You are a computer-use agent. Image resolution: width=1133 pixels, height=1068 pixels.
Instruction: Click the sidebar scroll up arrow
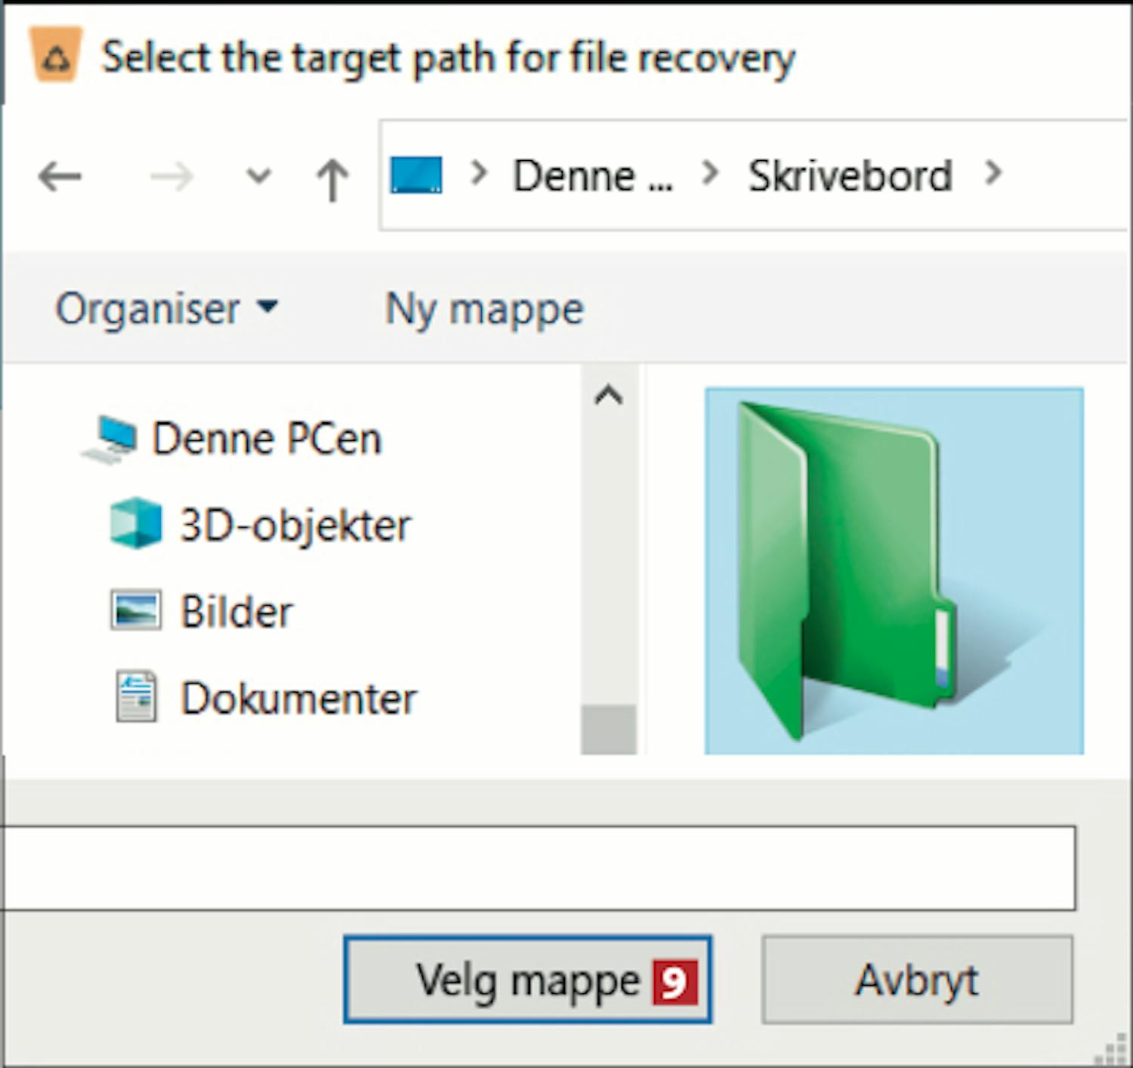click(609, 394)
